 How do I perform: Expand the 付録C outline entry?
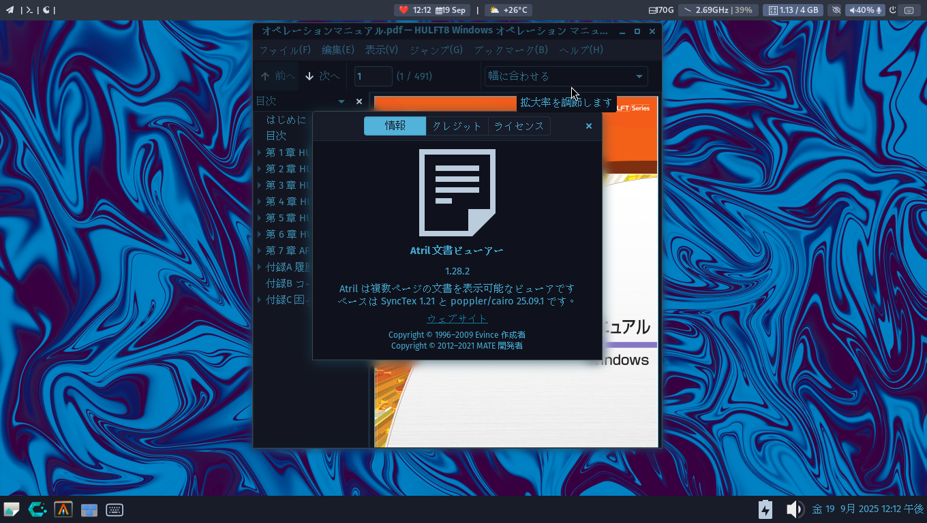click(260, 300)
